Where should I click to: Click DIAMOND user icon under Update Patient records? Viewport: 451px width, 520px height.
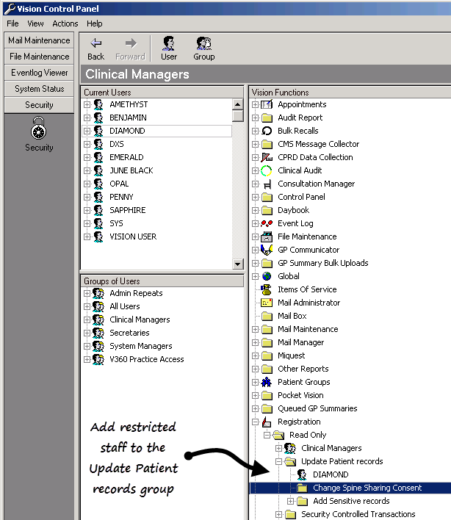302,474
